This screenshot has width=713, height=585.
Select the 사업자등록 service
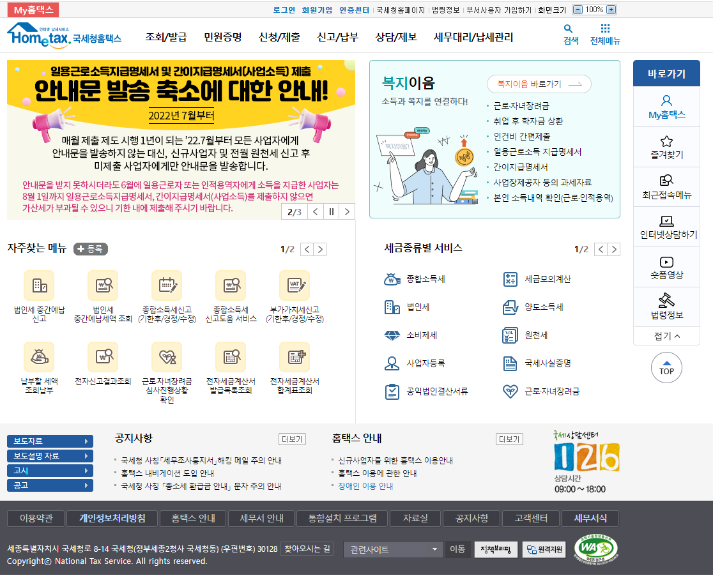pyautogui.click(x=414, y=363)
